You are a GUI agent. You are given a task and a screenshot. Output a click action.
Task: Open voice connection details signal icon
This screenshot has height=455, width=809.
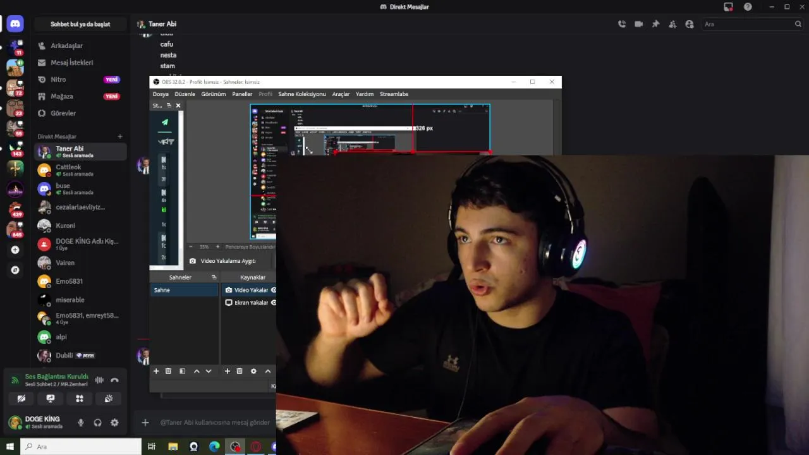[x=15, y=380]
